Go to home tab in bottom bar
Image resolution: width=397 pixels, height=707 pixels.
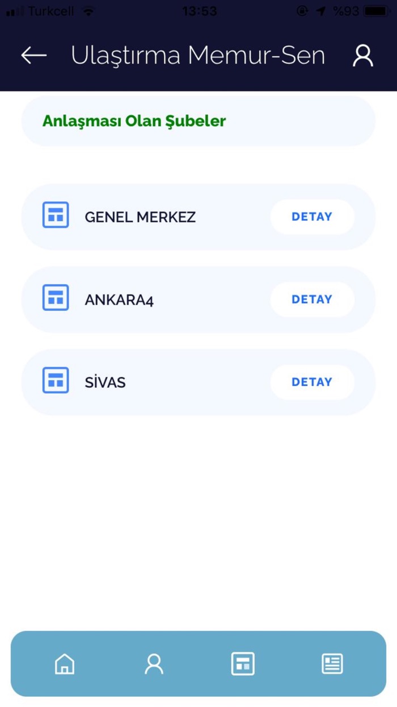tap(65, 664)
